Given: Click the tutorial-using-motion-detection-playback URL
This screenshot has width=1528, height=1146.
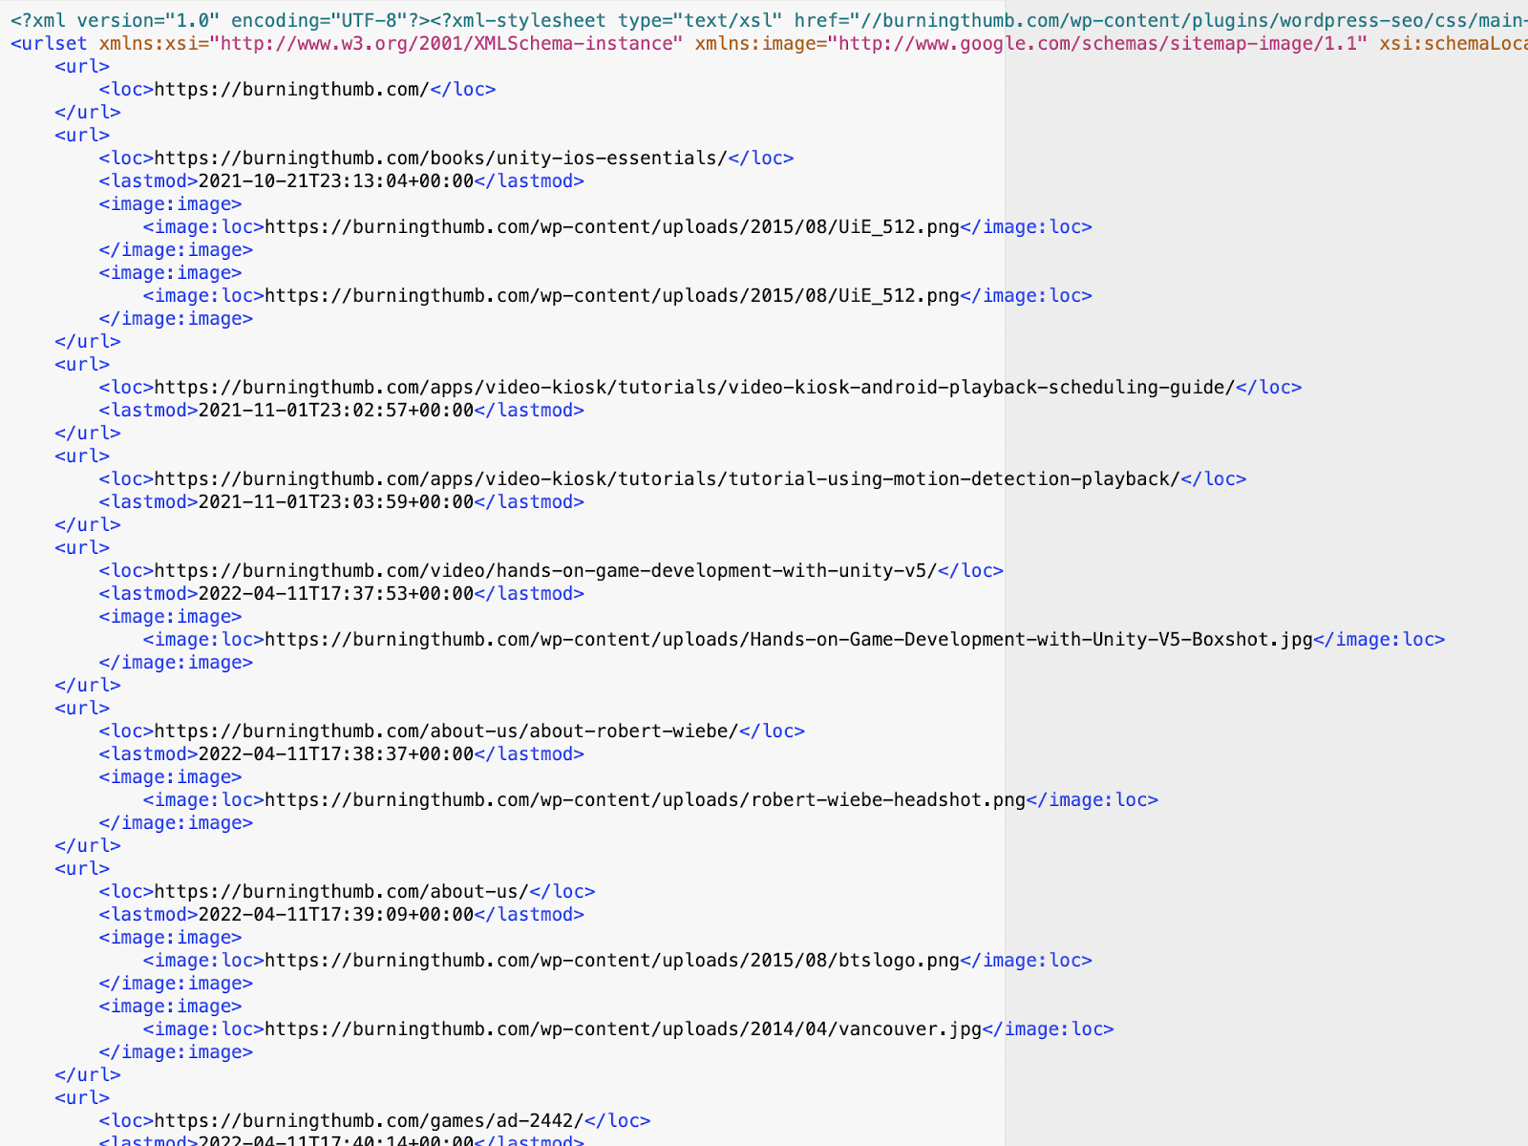Looking at the screenshot, I should pos(667,478).
